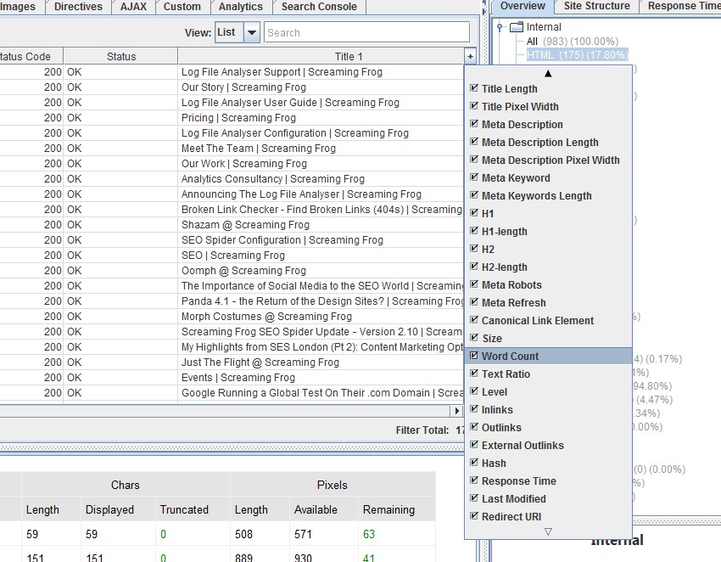Click the plus column-picker button beside Title 1
The width and height of the screenshot is (721, 562).
pyautogui.click(x=471, y=56)
